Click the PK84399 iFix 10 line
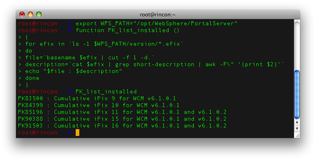 [x=99, y=105]
